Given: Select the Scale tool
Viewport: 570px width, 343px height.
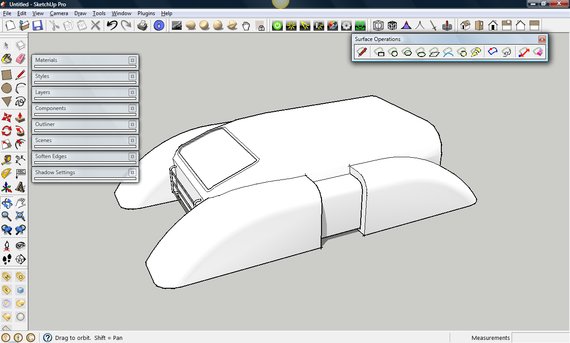Looking at the screenshot, I should (7, 144).
